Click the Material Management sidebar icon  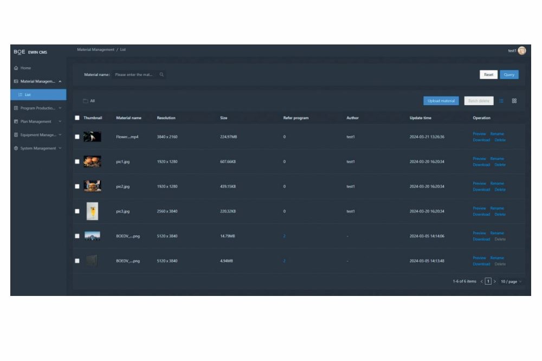click(x=16, y=82)
